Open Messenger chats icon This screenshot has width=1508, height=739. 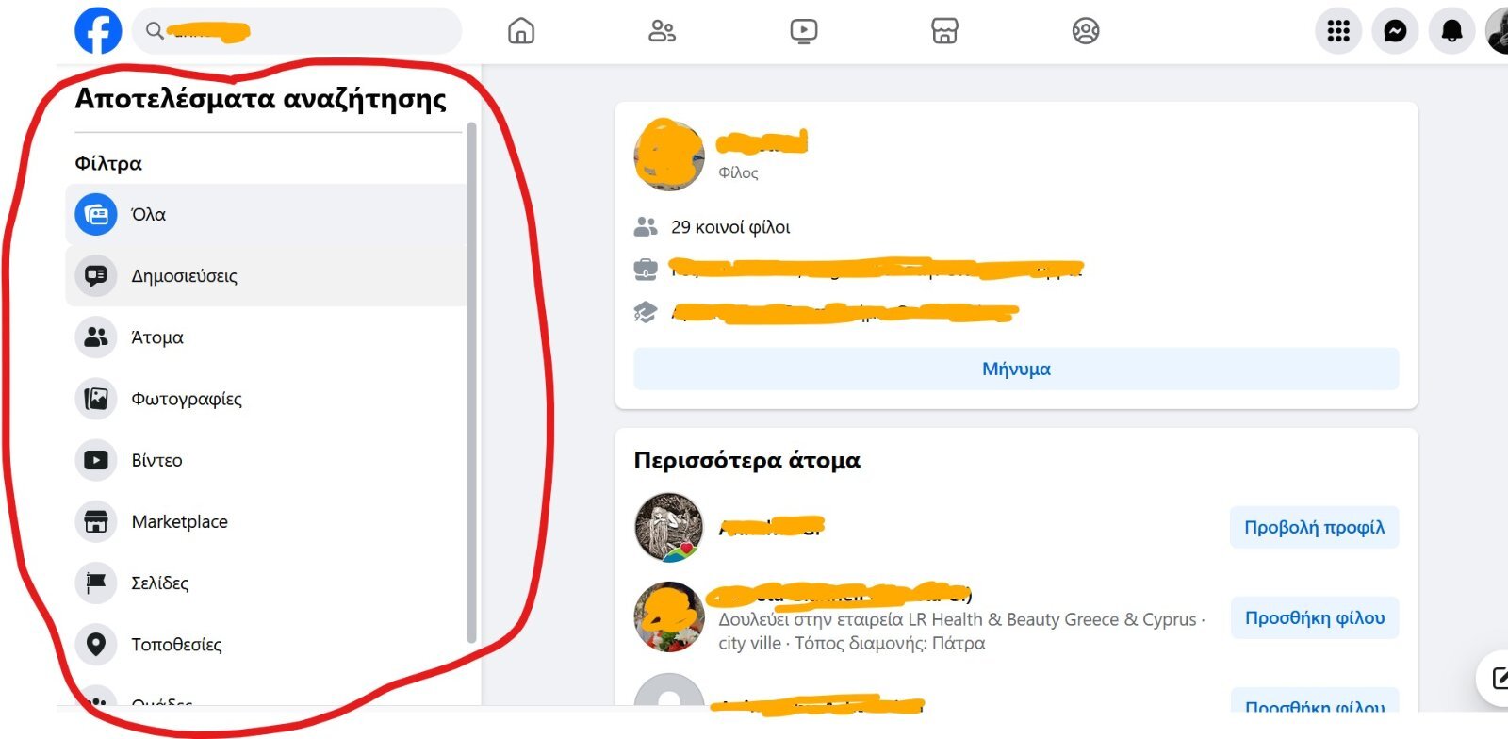[x=1395, y=31]
